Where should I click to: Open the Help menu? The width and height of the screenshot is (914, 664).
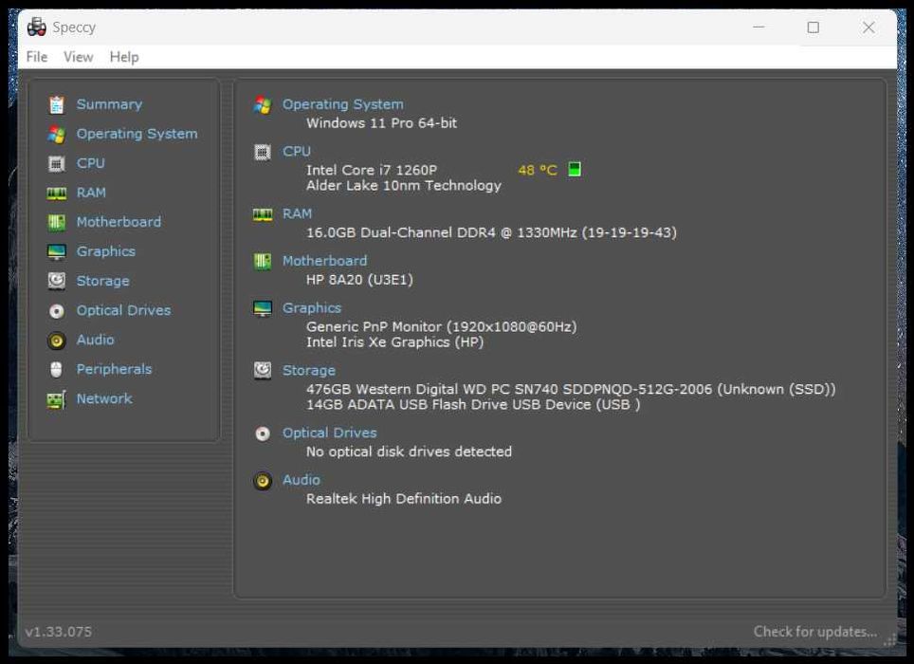124,57
